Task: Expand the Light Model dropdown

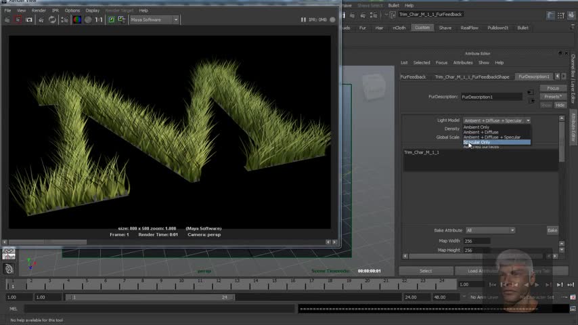Action: pyautogui.click(x=496, y=121)
